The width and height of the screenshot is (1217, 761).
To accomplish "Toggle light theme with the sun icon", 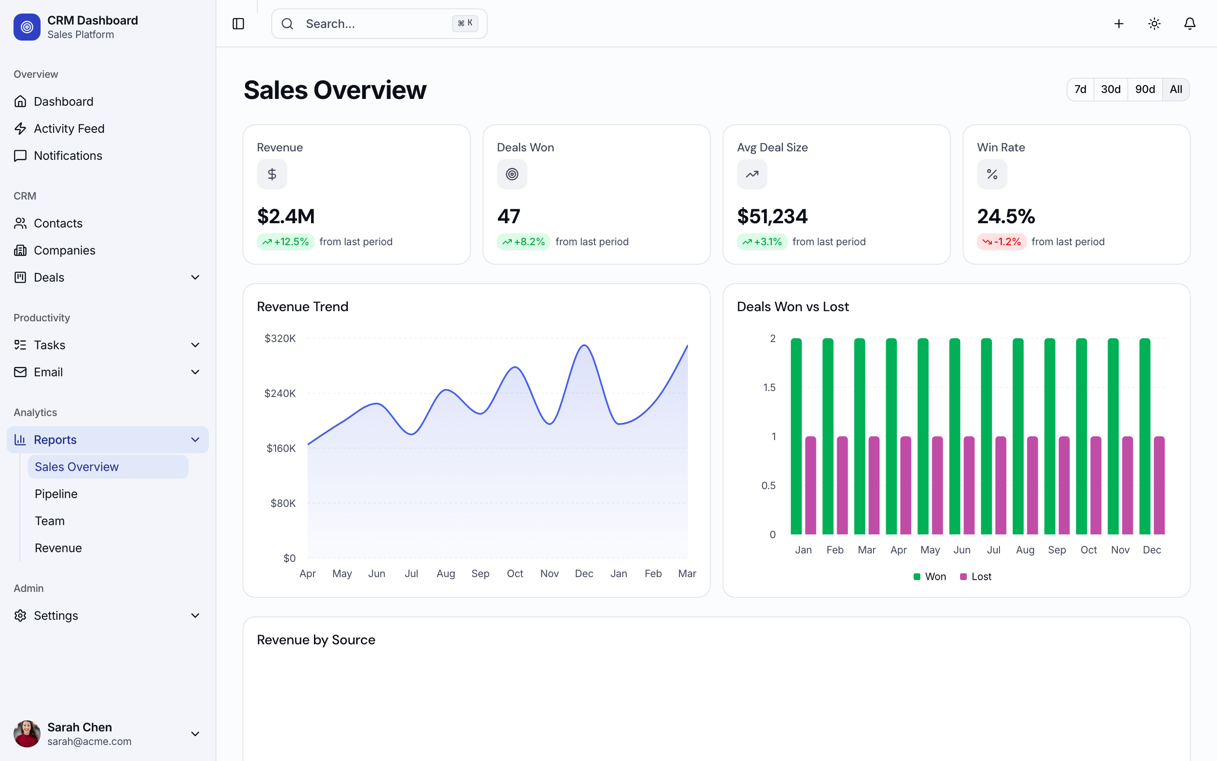I will click(1154, 23).
